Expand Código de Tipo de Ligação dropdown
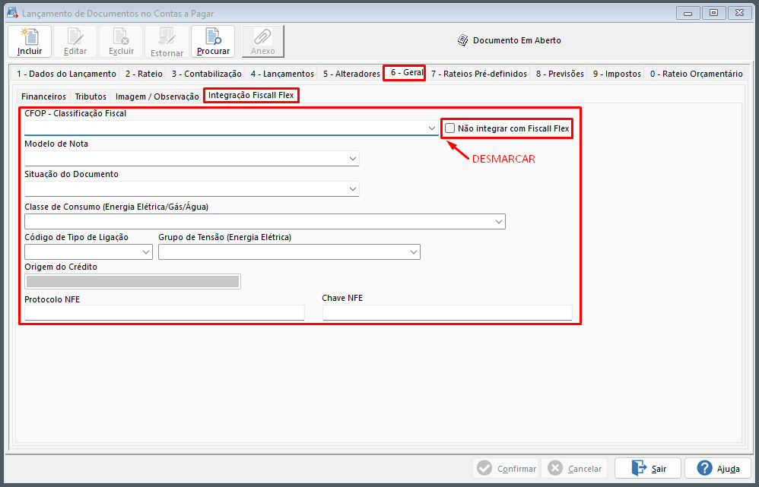 pos(146,252)
